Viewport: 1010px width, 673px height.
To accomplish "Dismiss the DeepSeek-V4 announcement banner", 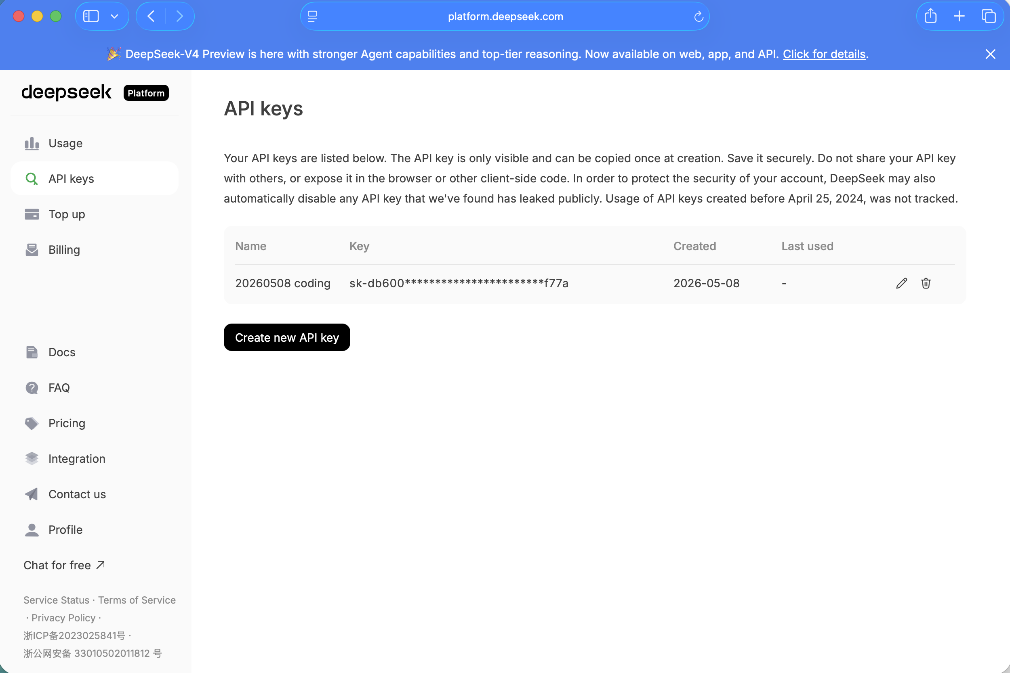I will pyautogui.click(x=990, y=54).
